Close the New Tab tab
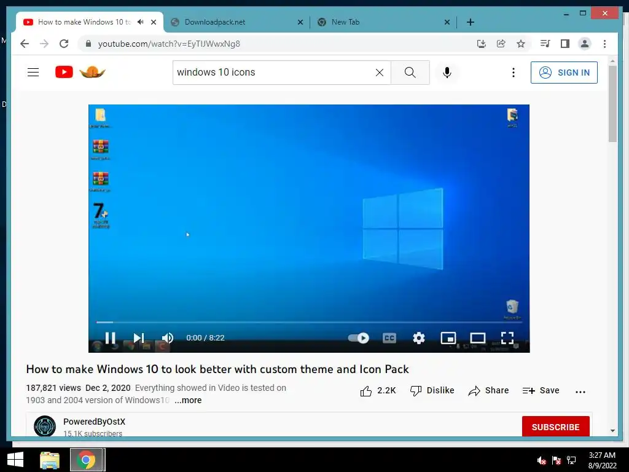 coord(447,22)
